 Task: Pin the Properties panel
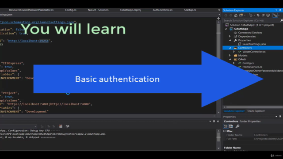(280, 117)
